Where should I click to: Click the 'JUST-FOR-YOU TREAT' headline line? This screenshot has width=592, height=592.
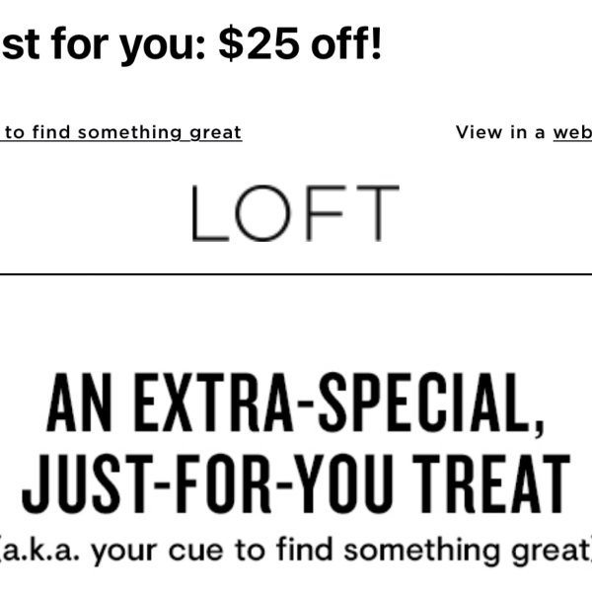pyautogui.click(x=296, y=483)
